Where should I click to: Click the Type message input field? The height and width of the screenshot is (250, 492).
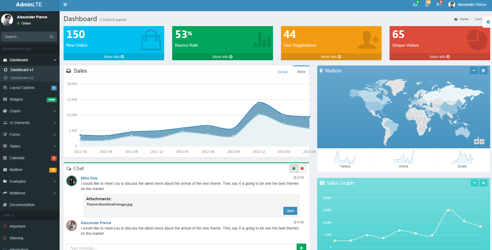tap(181, 248)
